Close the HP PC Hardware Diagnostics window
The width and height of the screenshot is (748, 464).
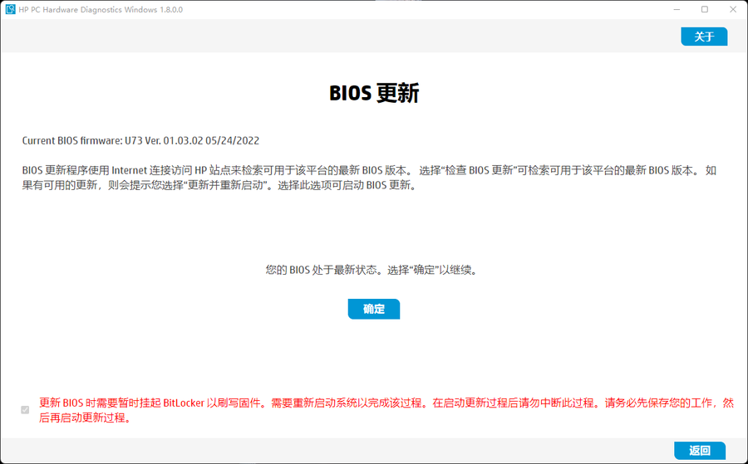tap(734, 9)
